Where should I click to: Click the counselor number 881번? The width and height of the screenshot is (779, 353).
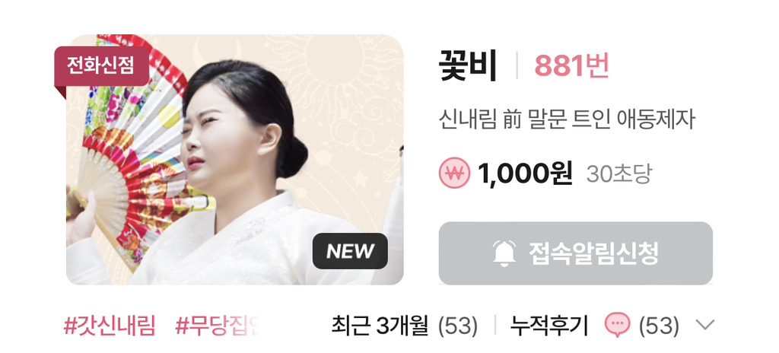tap(572, 65)
